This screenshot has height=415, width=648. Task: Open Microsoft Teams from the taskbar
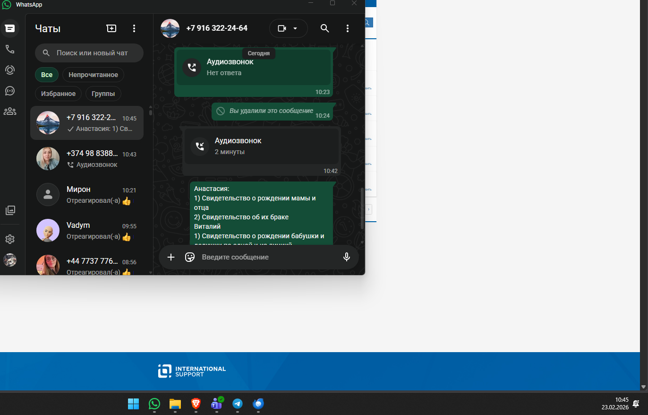point(217,404)
